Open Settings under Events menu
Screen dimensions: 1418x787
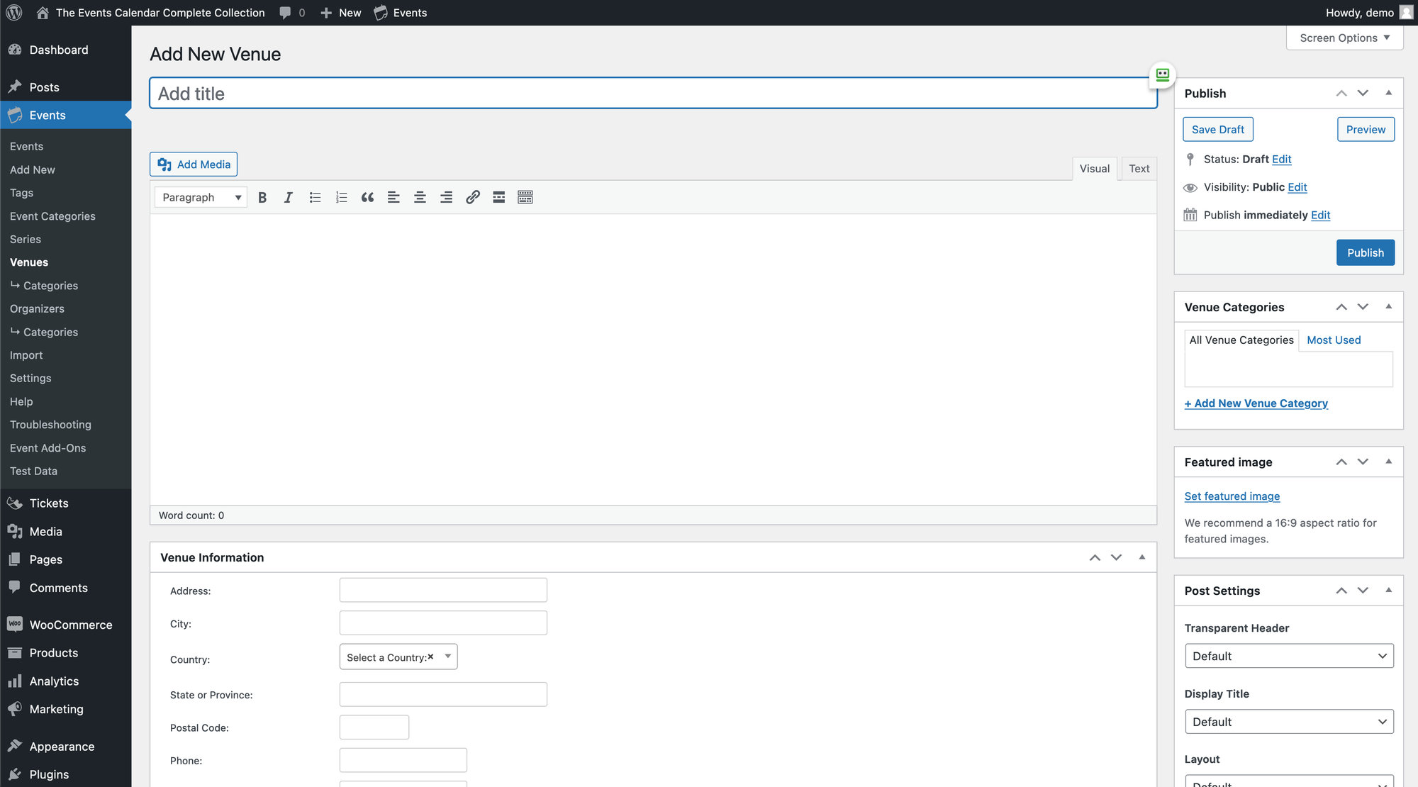point(30,379)
